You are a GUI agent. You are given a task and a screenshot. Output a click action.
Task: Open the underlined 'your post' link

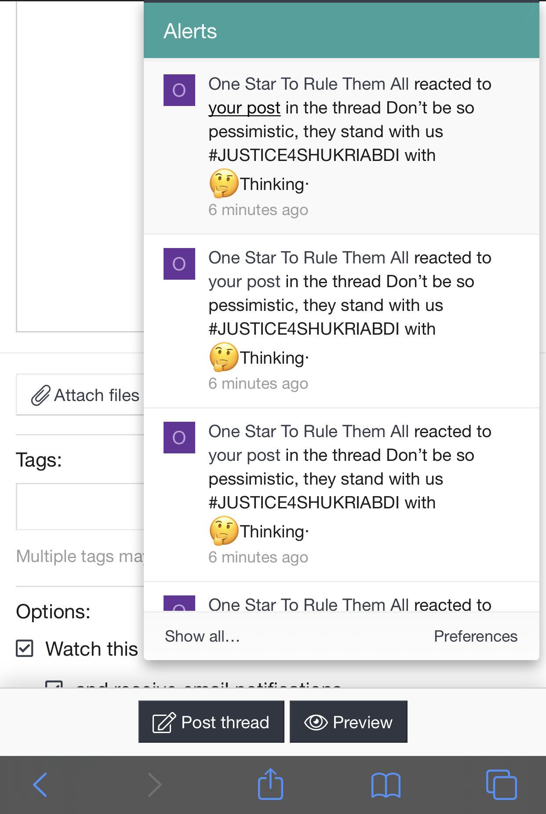pos(244,108)
